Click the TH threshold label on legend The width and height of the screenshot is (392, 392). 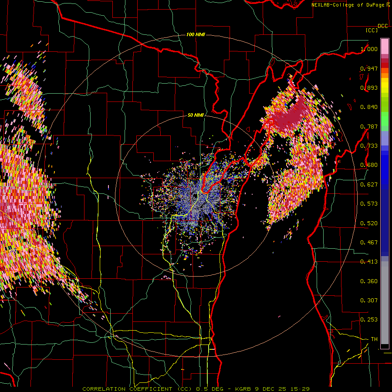click(374, 339)
